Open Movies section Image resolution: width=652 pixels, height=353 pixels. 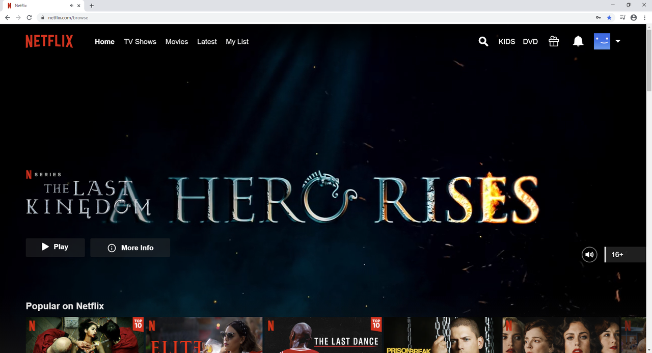[177, 42]
